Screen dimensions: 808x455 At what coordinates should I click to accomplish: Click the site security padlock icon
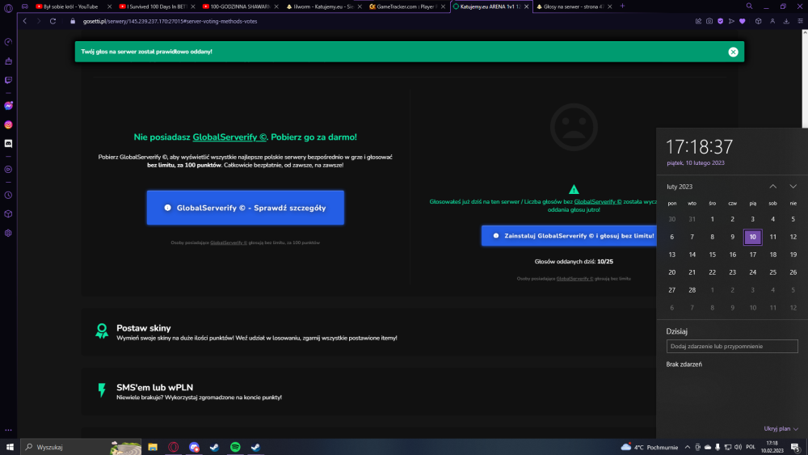(73, 21)
